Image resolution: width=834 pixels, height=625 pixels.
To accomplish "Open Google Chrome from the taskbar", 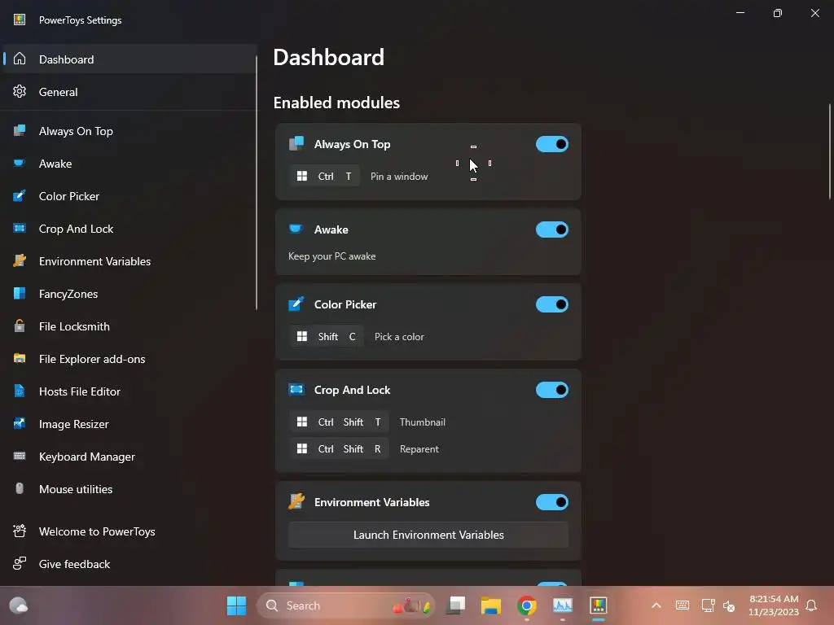I will pyautogui.click(x=527, y=605).
